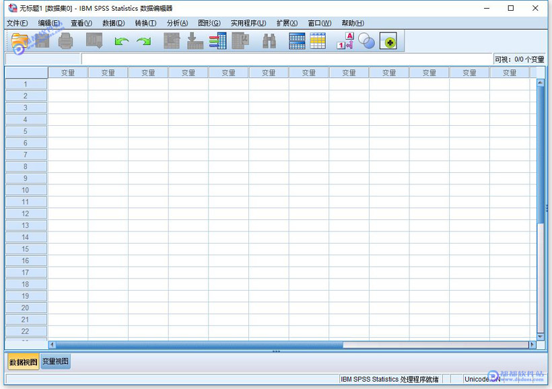The height and width of the screenshot is (389, 552).
Task: Maximize the SPSS Data Editor window
Action: 511,8
